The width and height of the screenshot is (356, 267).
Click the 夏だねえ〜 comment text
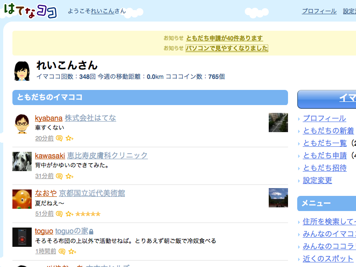(50, 203)
